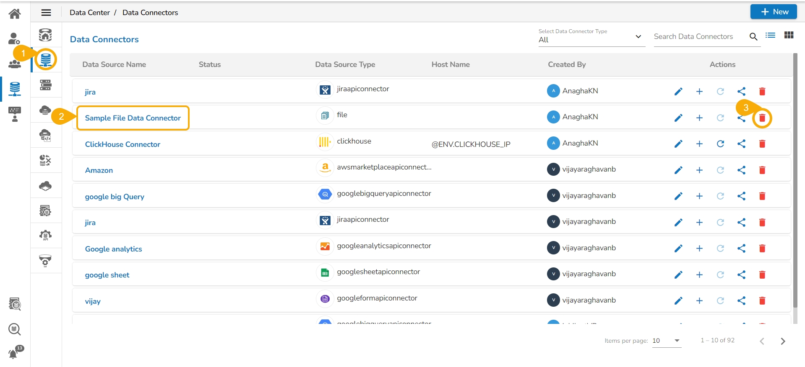
Task: Reconnect the ClickHouse Connector using refresh icon
Action: point(720,144)
